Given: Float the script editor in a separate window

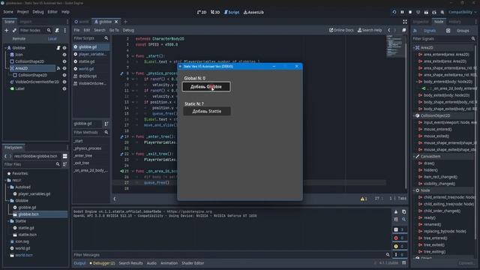Looking at the screenshot, I should 404,30.
